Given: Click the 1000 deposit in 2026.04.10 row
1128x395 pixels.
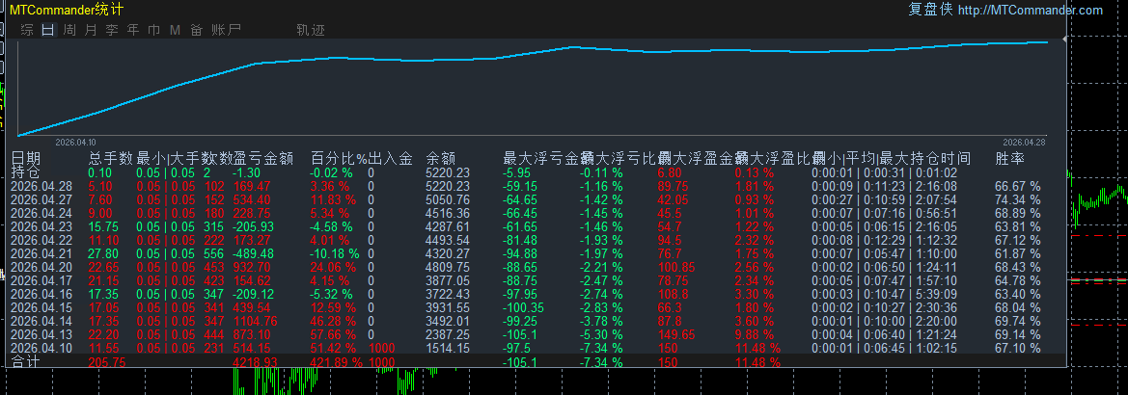Looking at the screenshot, I should coord(381,349).
